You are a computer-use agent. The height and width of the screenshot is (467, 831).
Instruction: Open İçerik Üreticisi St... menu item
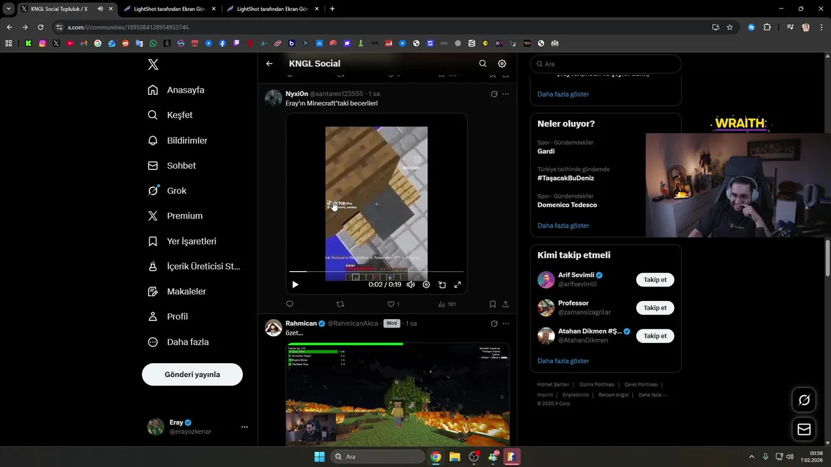[193, 266]
